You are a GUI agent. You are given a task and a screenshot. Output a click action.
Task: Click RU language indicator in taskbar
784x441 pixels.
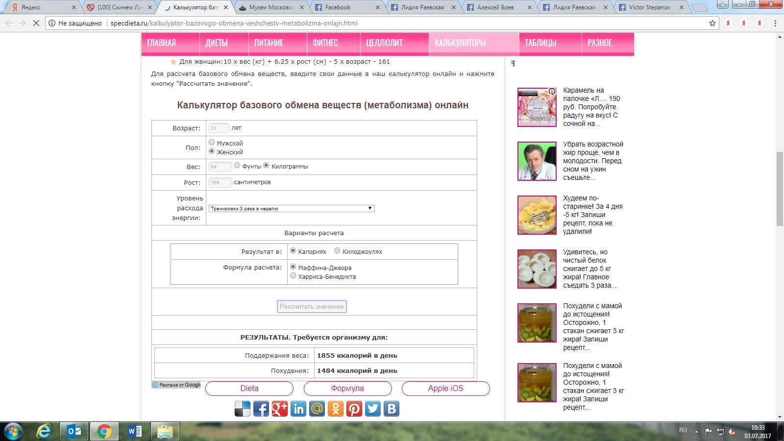point(683,430)
